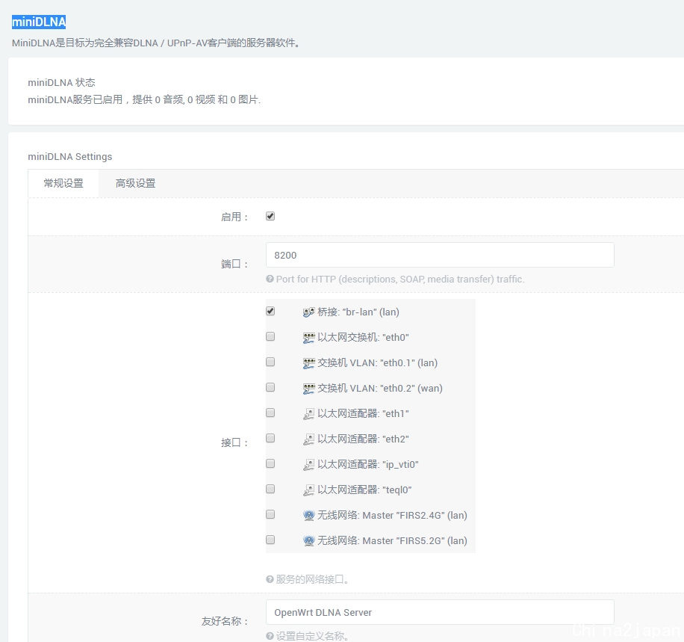Screen dimensions: 684x642
Task: Tick the teql0 adapter checkbox
Action: coord(270,489)
